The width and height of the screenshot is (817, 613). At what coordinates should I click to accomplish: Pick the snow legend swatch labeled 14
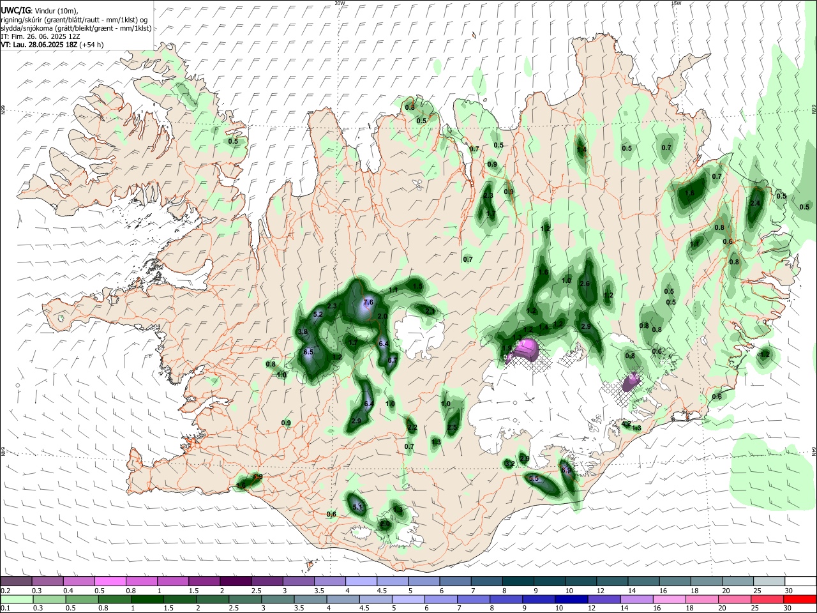[643, 582]
